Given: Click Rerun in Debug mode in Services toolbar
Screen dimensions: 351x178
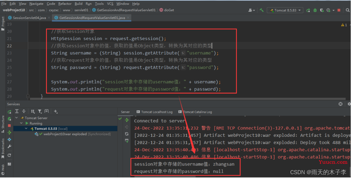Looking at the screenshot, I should pyautogui.click(x=9, y=119).
